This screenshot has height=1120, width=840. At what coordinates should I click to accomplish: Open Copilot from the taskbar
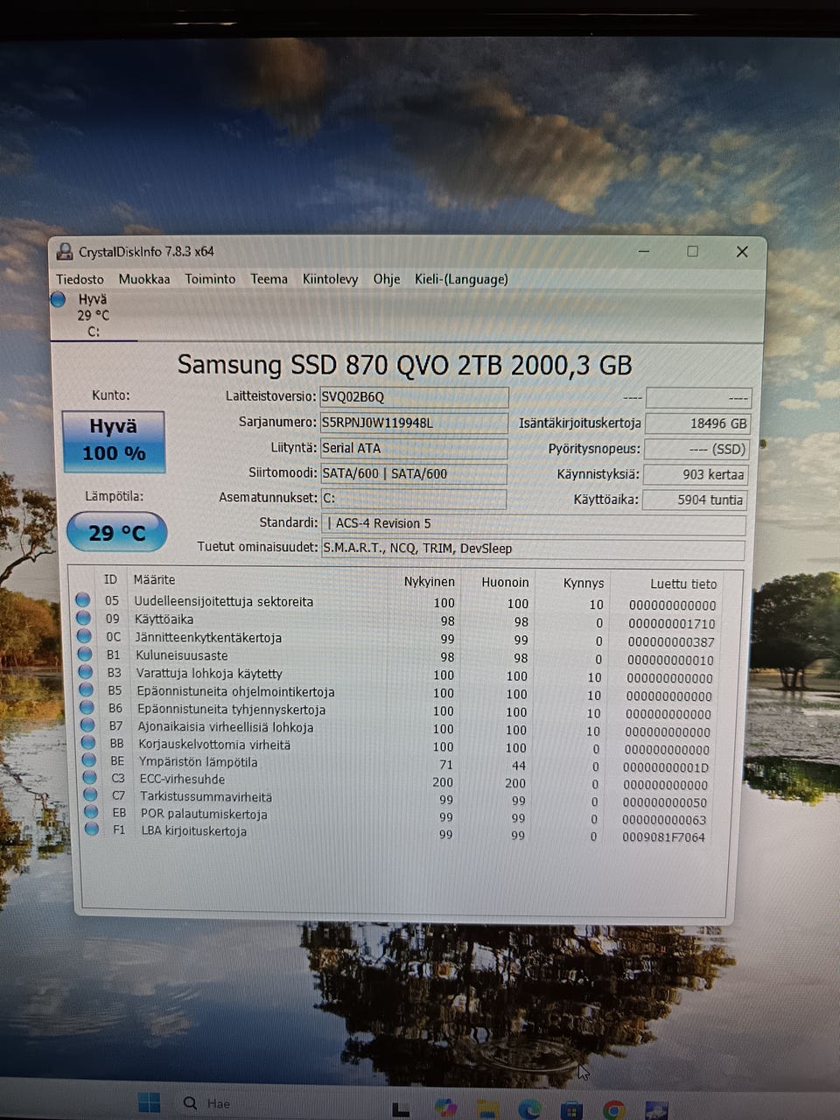pos(445,1109)
